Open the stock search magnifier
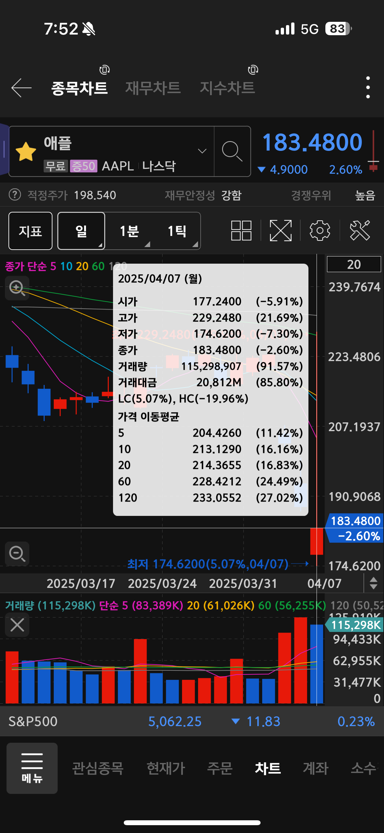Screen dimensions: 384x833 [x=232, y=151]
